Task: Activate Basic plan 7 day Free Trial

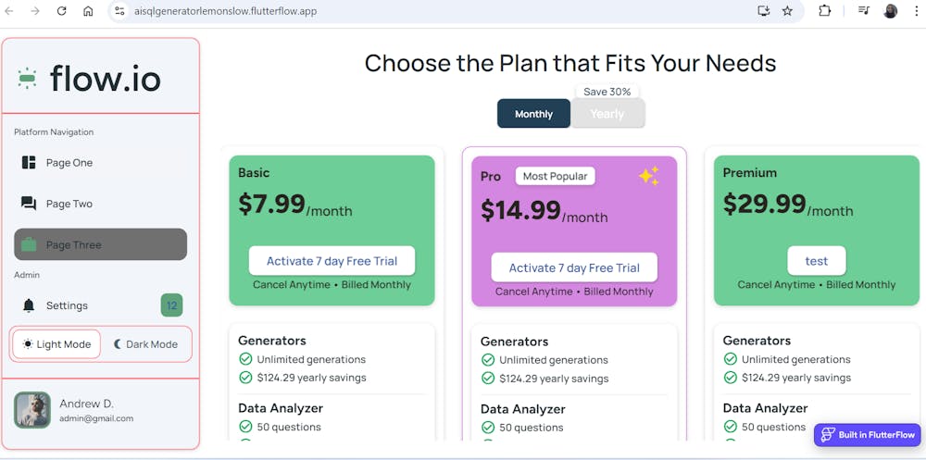Action: point(332,261)
